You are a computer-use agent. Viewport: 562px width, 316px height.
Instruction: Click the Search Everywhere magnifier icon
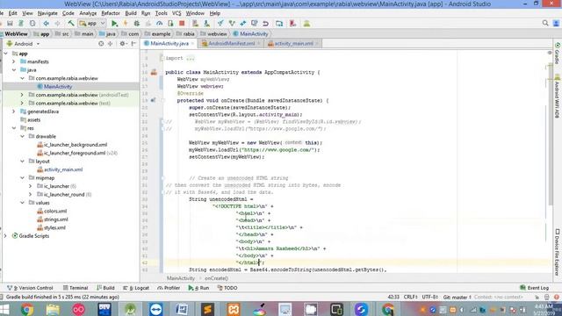coord(545,24)
